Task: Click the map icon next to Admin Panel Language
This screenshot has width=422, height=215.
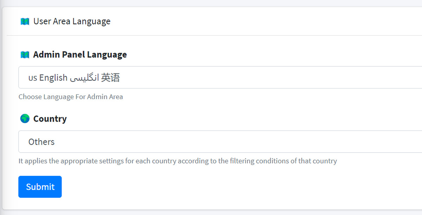Action: (25, 55)
